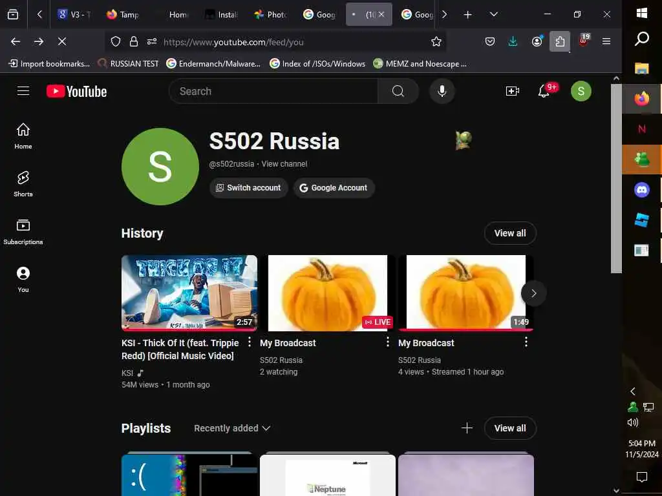Open the Create video icon
Screen dimensions: 662x496
(x=512, y=91)
